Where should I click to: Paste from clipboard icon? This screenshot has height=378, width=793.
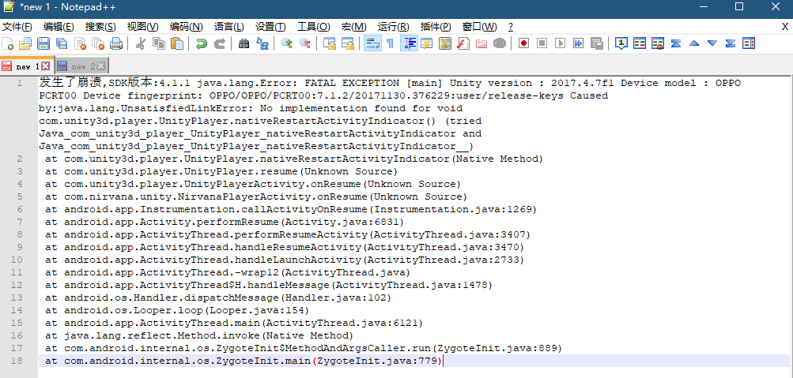coord(177,44)
